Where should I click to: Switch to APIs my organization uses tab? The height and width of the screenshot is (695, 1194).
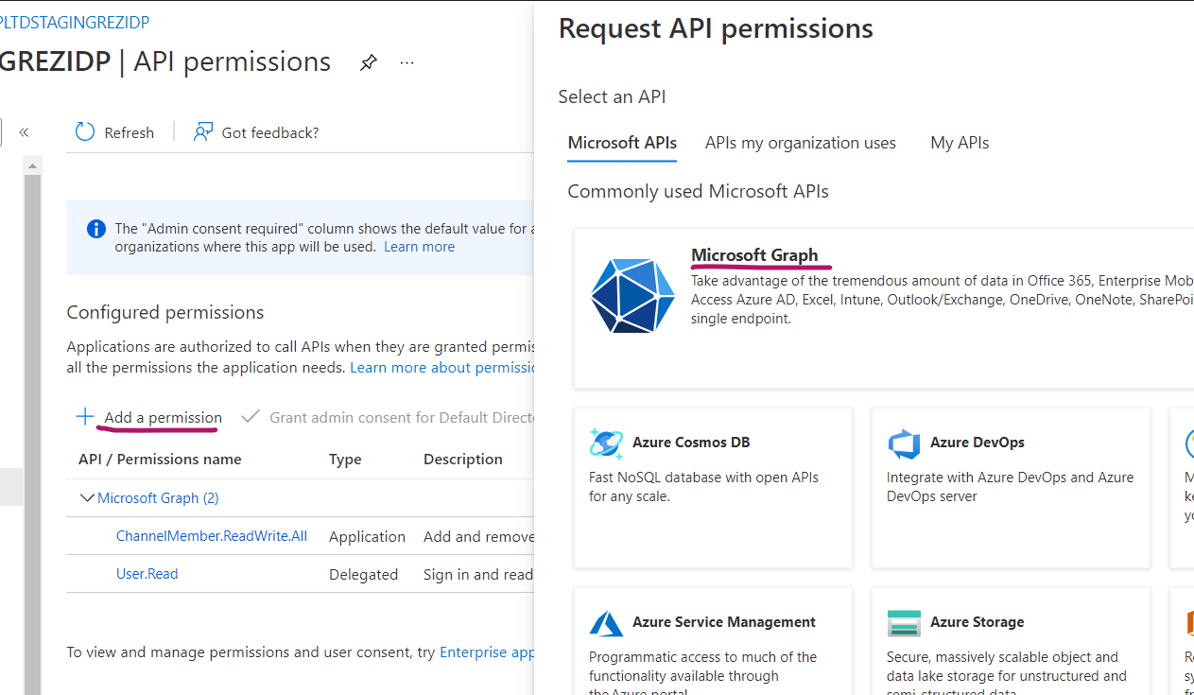click(800, 143)
